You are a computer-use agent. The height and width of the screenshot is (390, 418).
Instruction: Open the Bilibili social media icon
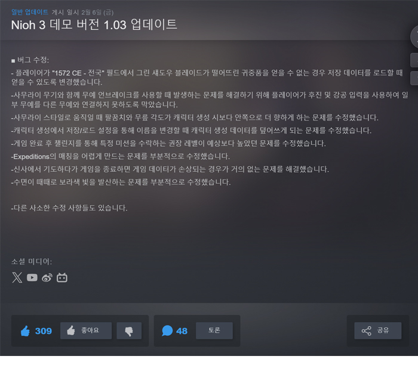(x=62, y=277)
